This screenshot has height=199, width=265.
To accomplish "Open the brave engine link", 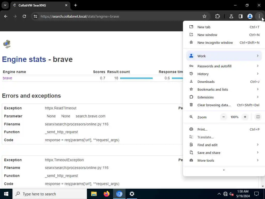I will pos(8,78).
